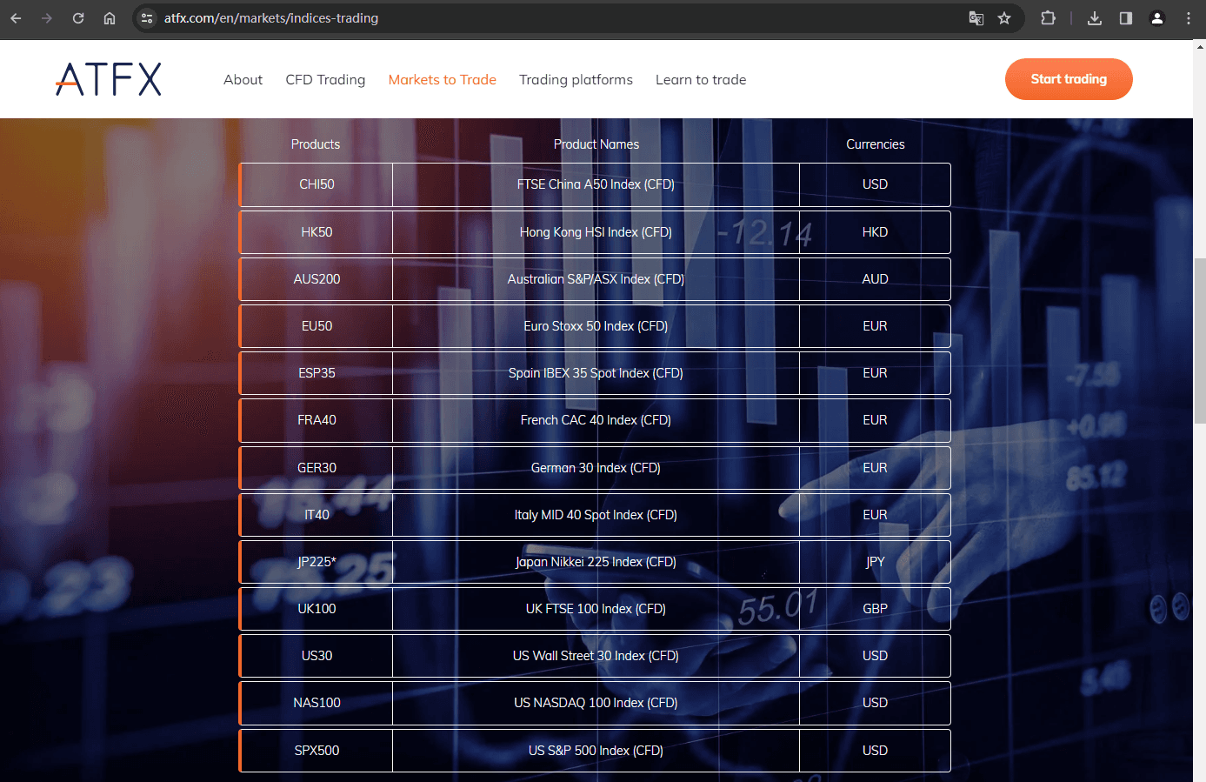The image size is (1206, 782).
Task: Select the AUS200 product cell
Action: click(316, 279)
